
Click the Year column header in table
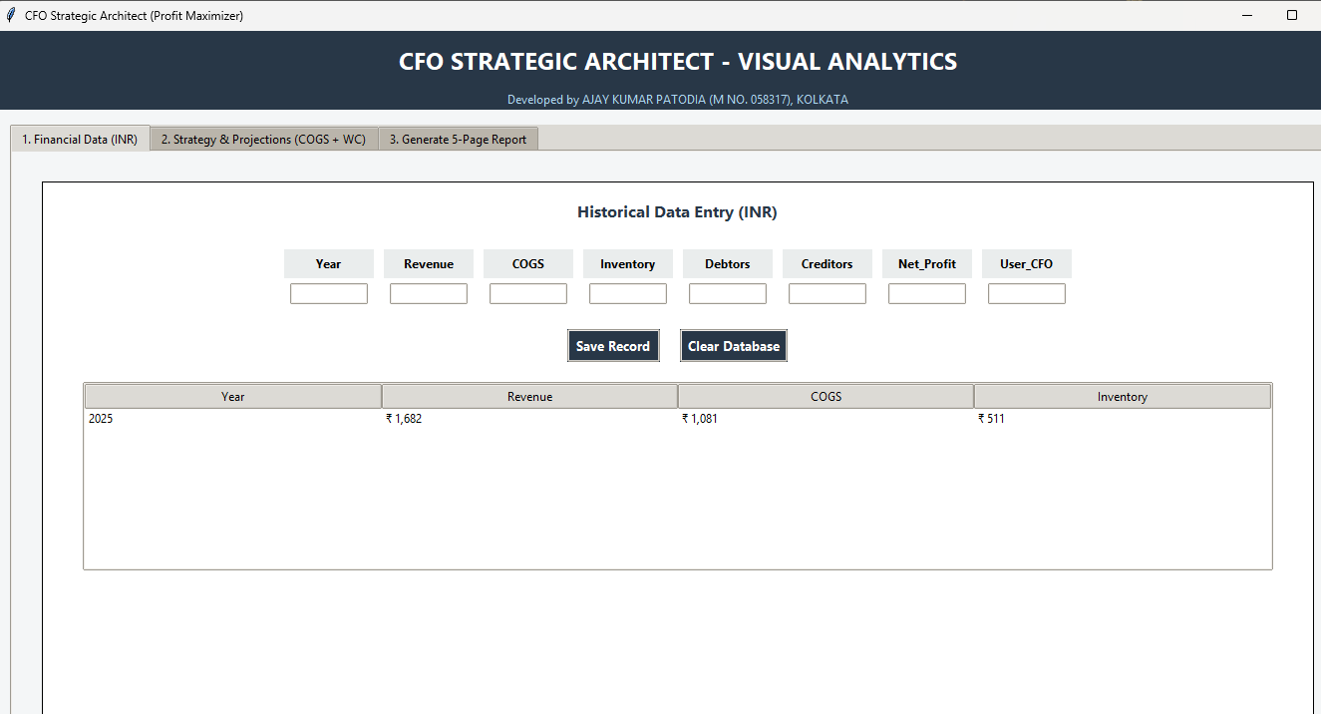pyautogui.click(x=233, y=397)
